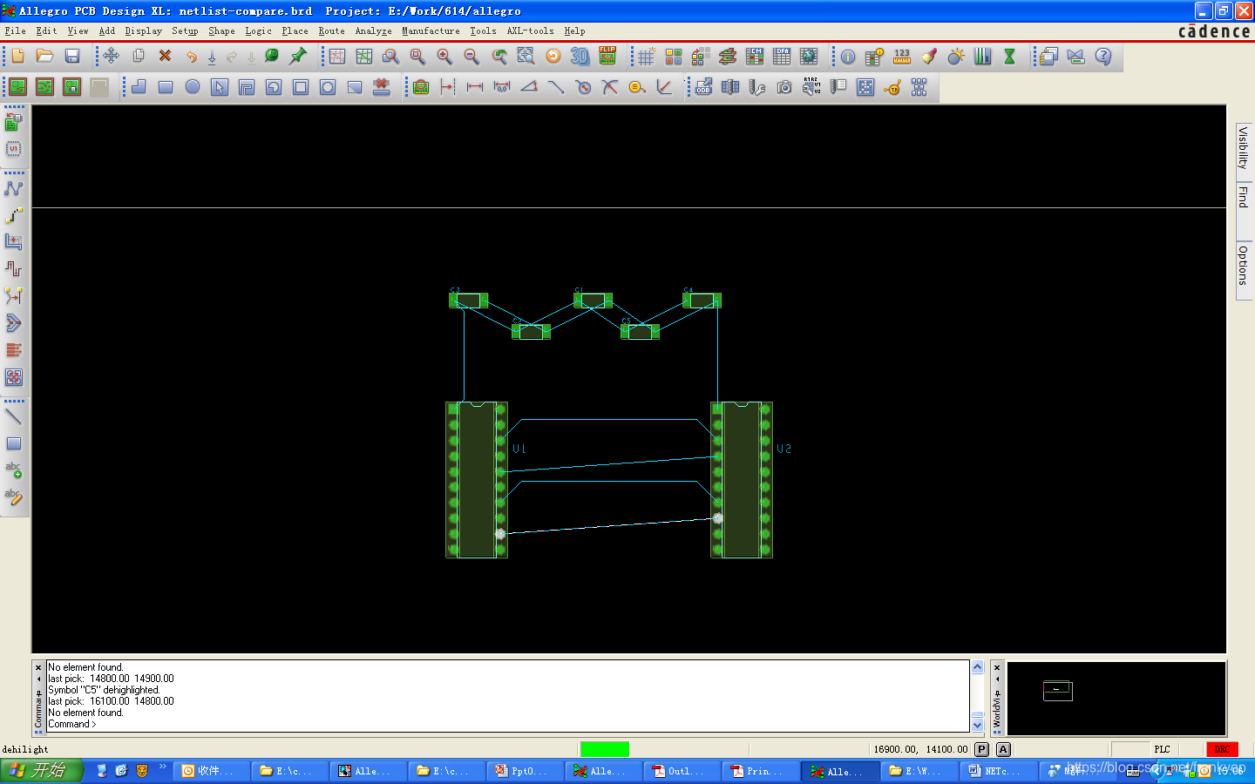Click the red DRC status indicator
The height and width of the screenshot is (784, 1255).
1222,749
